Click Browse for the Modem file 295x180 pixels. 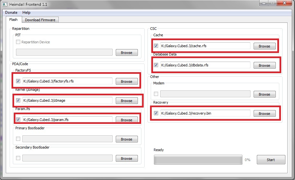coord(264,94)
